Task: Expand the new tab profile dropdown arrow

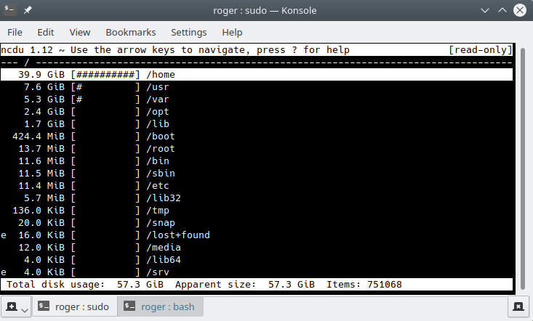Action: click(x=25, y=310)
